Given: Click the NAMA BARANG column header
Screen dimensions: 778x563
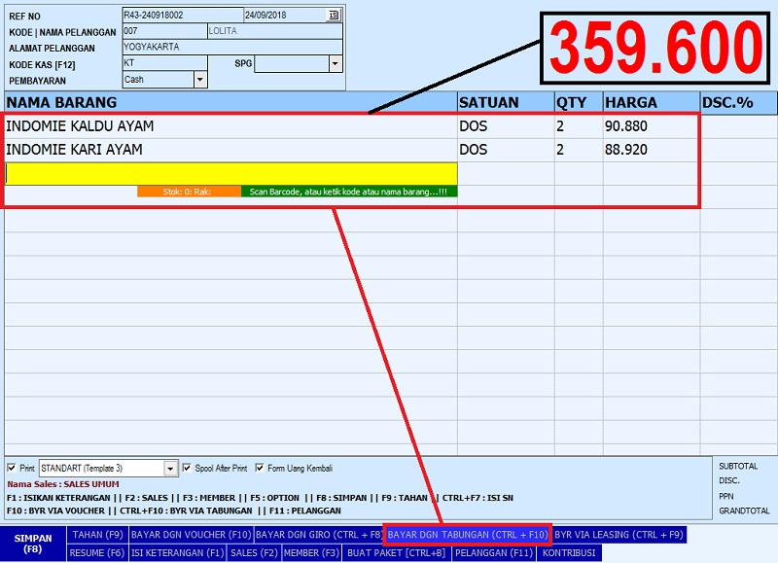Looking at the screenshot, I should [x=230, y=103].
